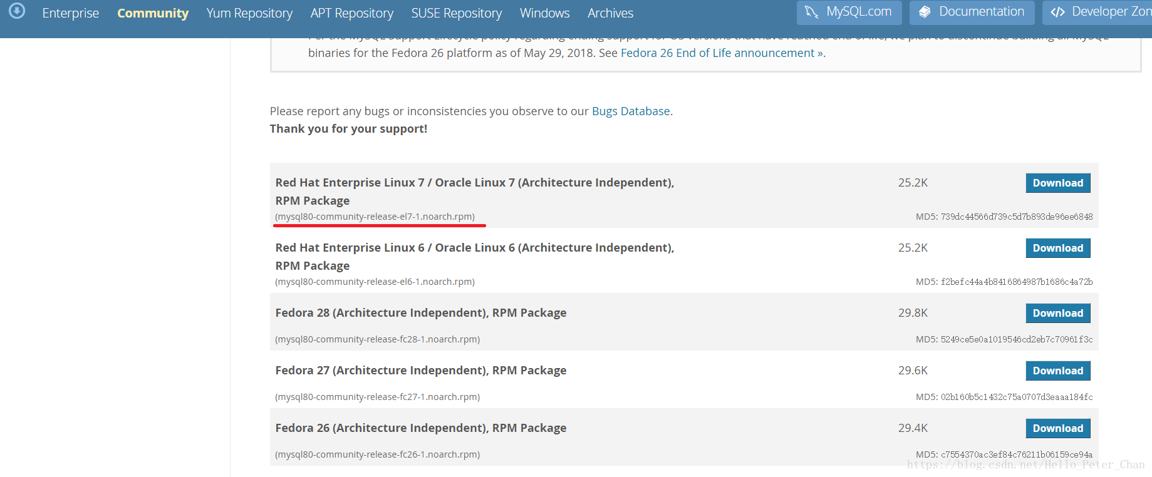Image resolution: width=1152 pixels, height=477 pixels.
Task: Download the Fedora 27 RPM package
Action: [1058, 371]
